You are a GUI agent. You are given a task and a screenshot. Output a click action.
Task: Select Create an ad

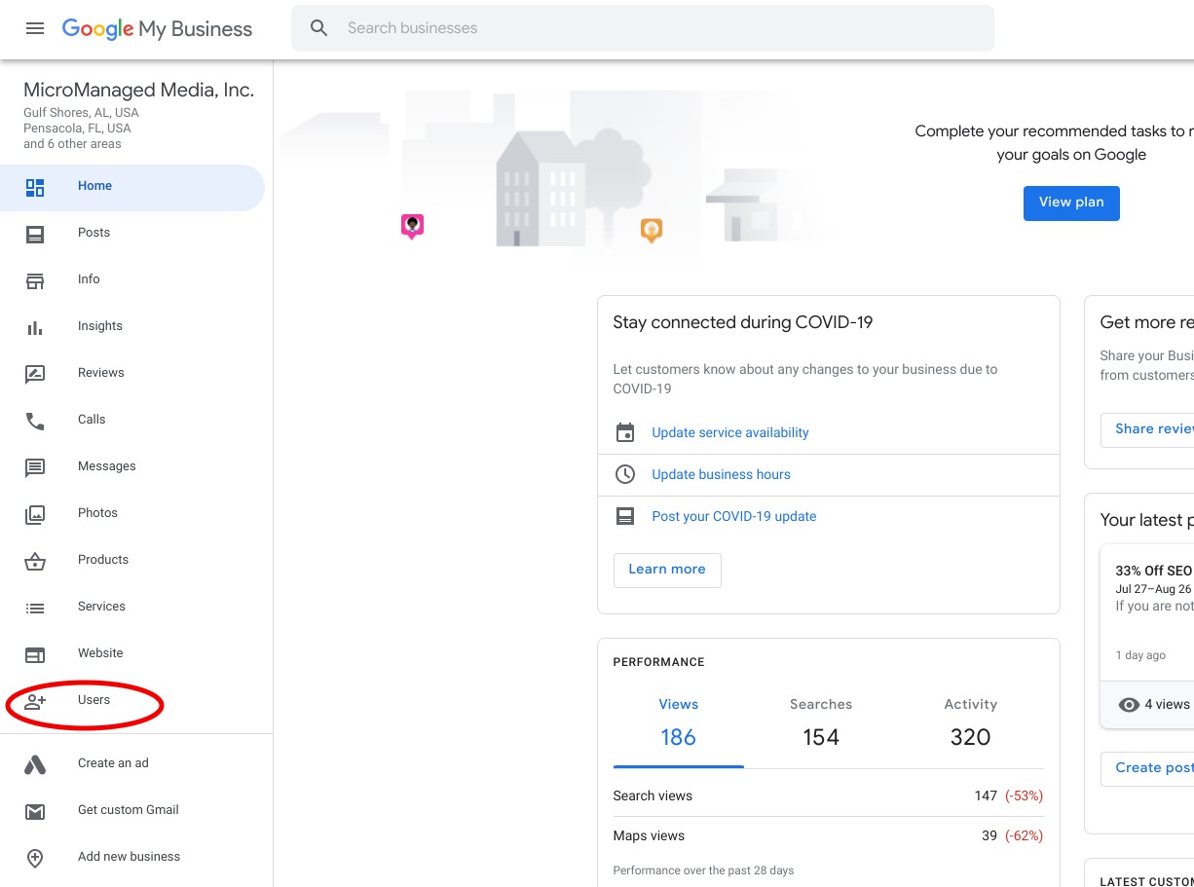(x=132, y=763)
